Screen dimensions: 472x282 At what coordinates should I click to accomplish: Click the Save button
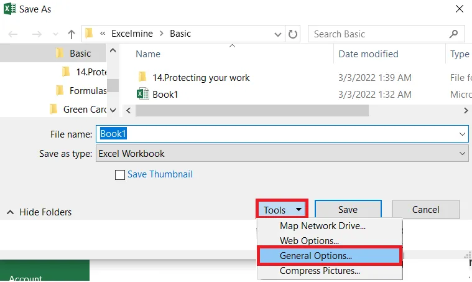tap(348, 209)
